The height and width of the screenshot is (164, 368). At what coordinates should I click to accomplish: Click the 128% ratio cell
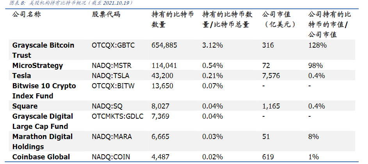[317, 45]
